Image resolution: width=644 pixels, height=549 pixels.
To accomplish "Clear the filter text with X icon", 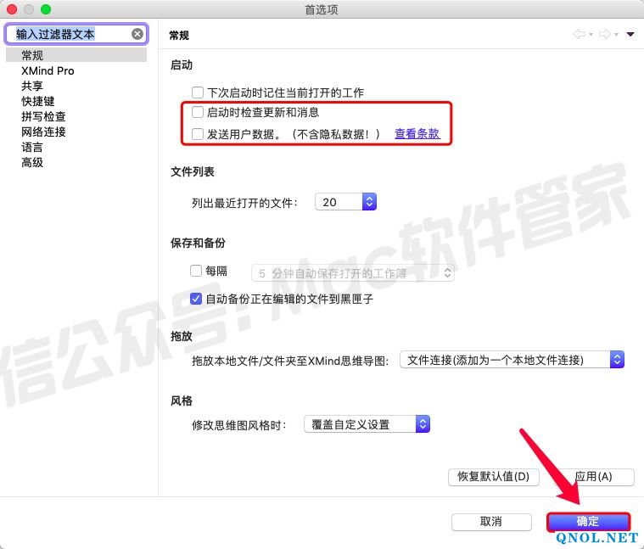I will pyautogui.click(x=137, y=34).
